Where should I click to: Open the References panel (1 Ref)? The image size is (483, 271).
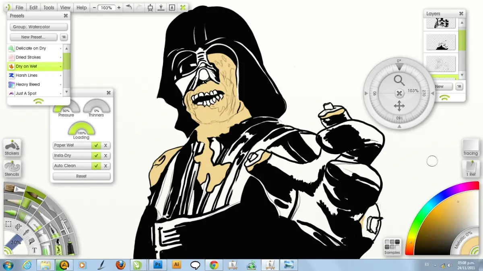[x=471, y=169]
